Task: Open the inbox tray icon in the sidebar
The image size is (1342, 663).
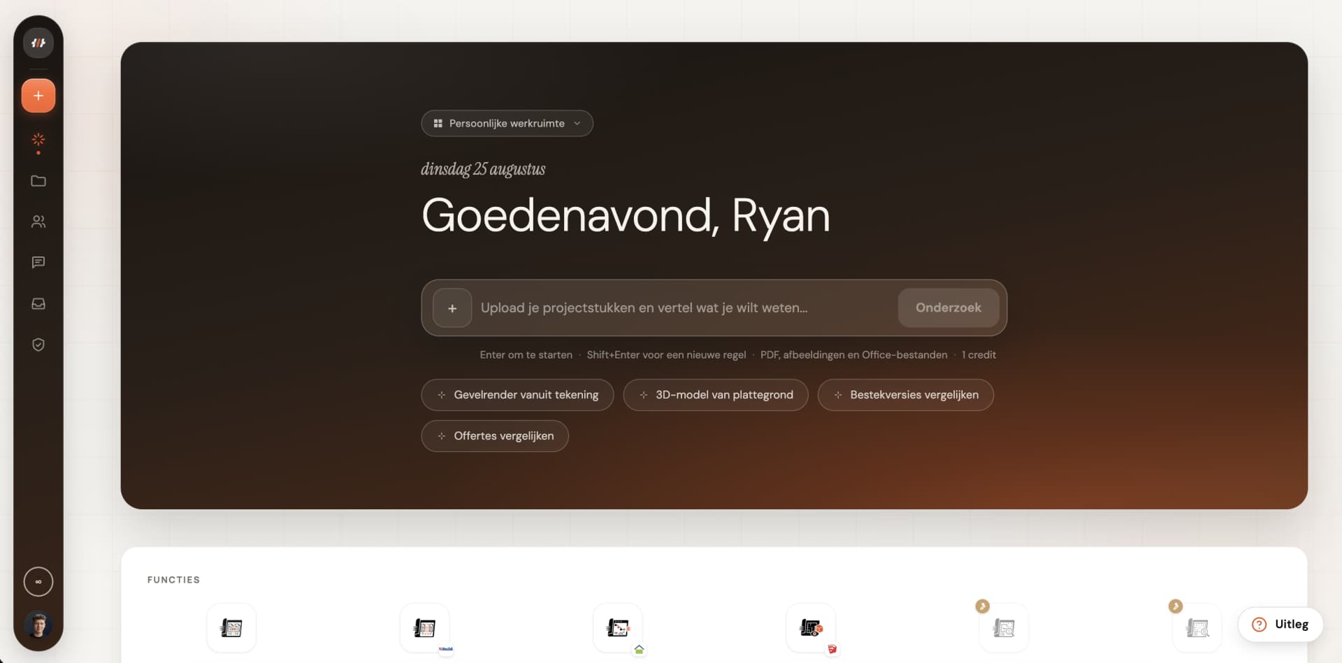Action: point(38,304)
